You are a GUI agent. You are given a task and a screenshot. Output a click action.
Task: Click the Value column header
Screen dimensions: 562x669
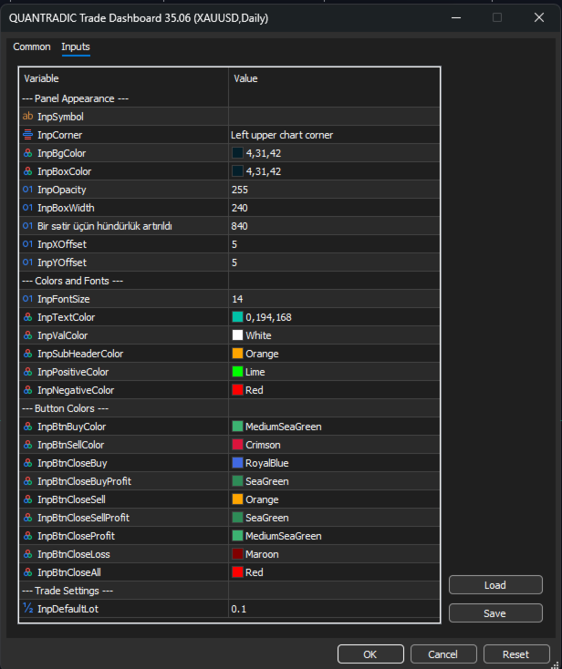335,78
